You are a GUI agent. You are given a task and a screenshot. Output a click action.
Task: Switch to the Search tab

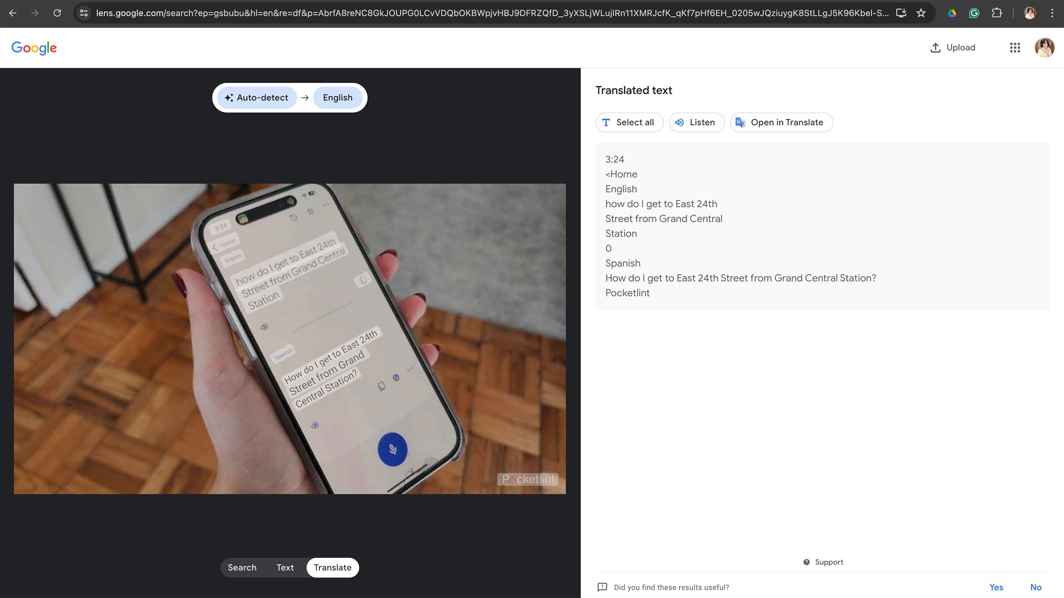pyautogui.click(x=242, y=567)
